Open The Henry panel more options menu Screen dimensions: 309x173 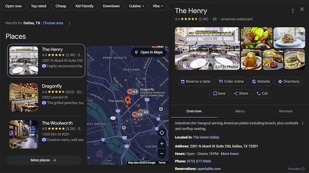[x=293, y=11]
